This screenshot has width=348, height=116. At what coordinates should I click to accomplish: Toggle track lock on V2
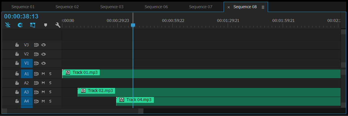(x=17, y=54)
